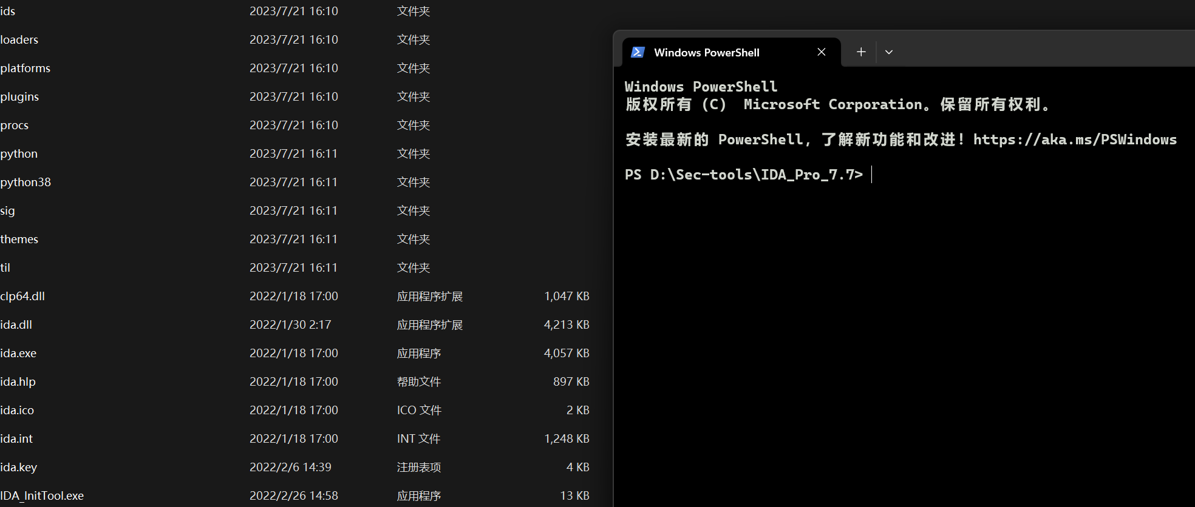This screenshot has width=1195, height=507.
Task: Select the ida.exe application file
Action: click(18, 353)
